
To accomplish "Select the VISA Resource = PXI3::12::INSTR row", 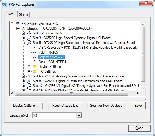I will (x=88, y=48).
